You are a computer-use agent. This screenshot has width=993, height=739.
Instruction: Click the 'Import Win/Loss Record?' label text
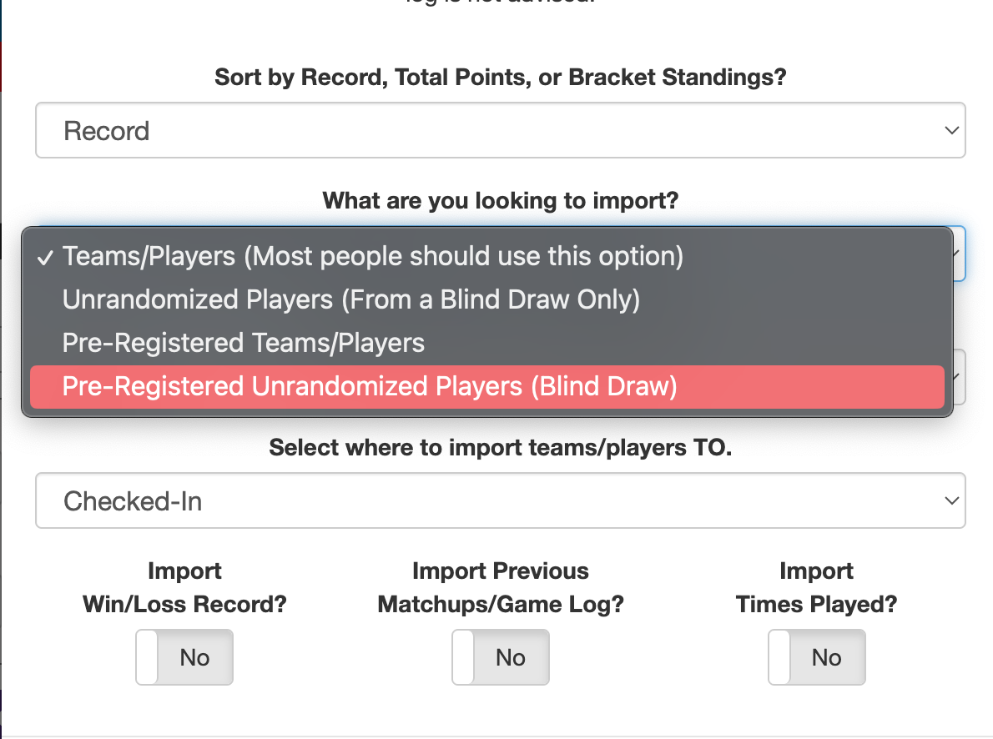point(184,588)
